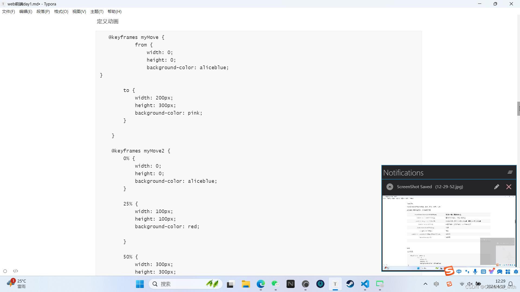The image size is (520, 292).
Task: Open Visual Studio Code from taskbar
Action: click(x=365, y=284)
